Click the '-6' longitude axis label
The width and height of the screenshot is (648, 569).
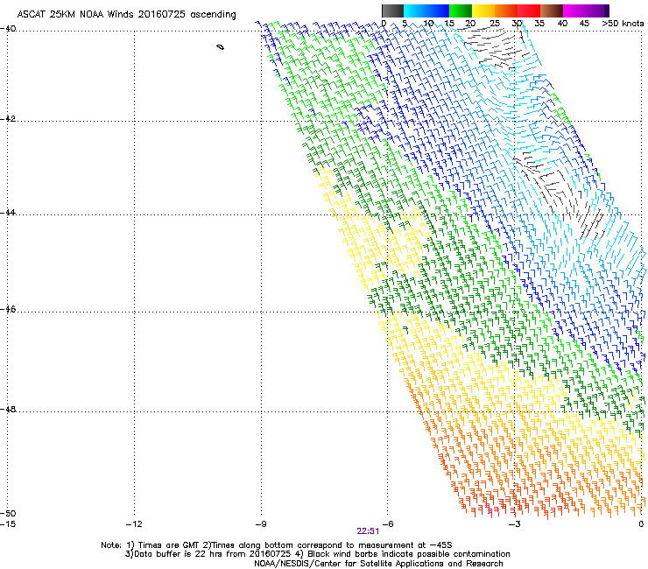(x=388, y=524)
